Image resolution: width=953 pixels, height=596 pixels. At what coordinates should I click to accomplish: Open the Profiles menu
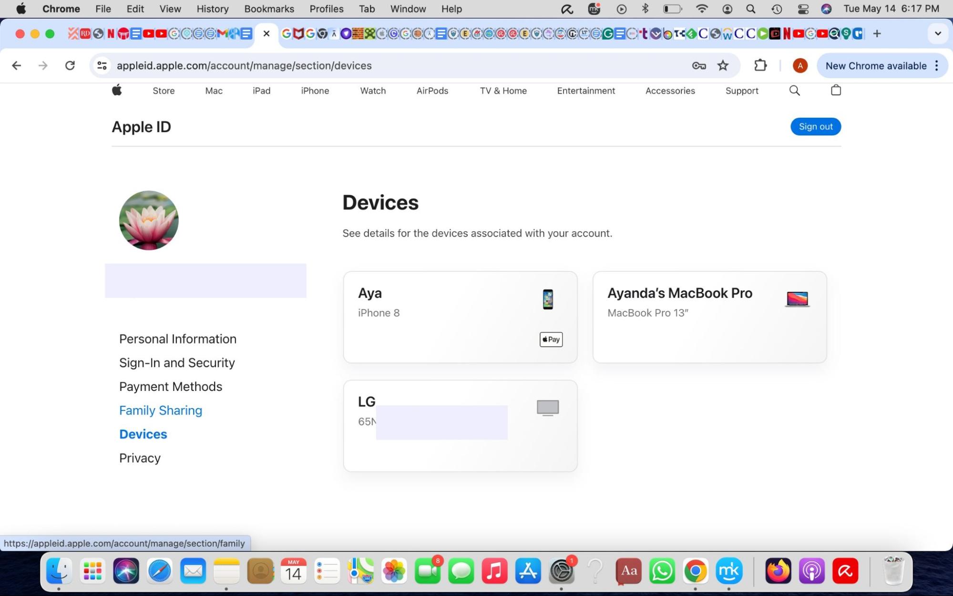click(x=326, y=9)
